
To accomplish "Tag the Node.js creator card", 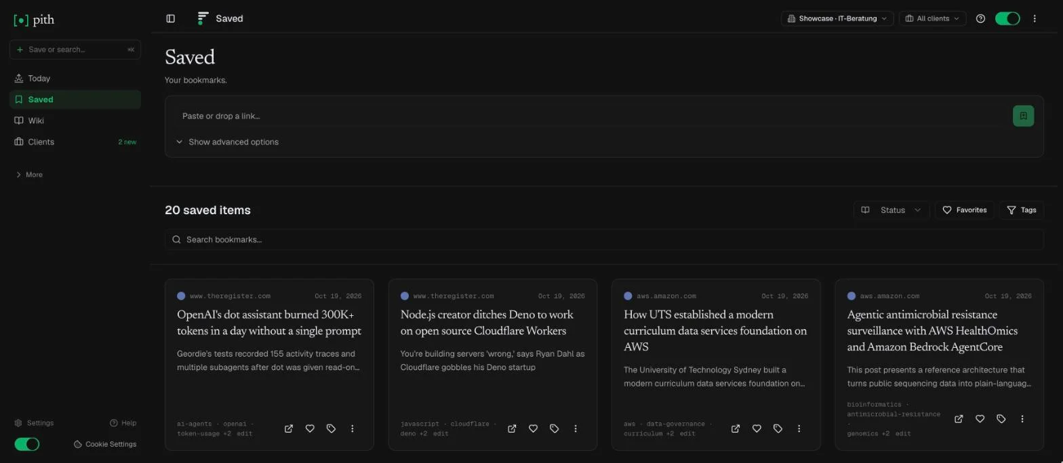I will pos(554,428).
